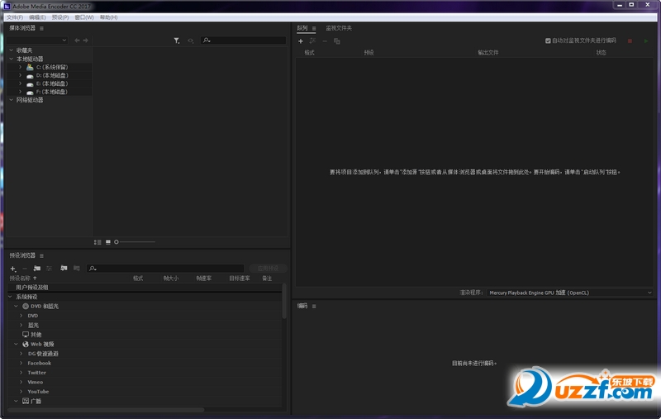Click the back arrow in media browser
The width and height of the screenshot is (661, 419).
pos(77,40)
